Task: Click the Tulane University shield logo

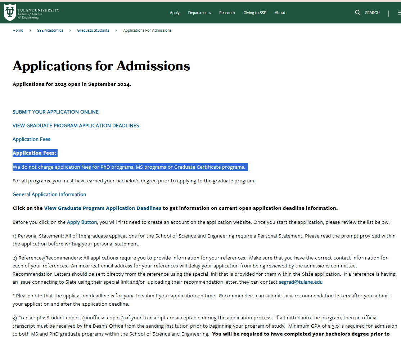Action: coord(10,12)
